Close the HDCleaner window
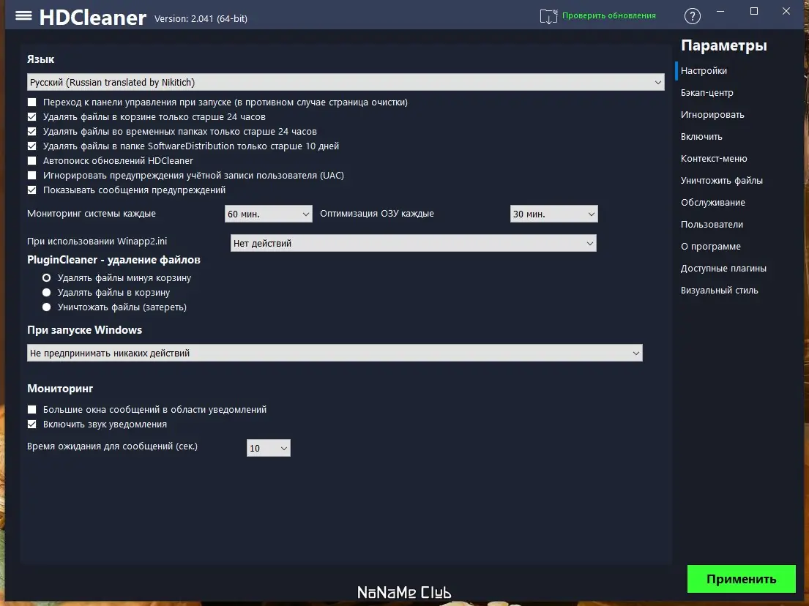This screenshot has width=809, height=606. coord(786,12)
